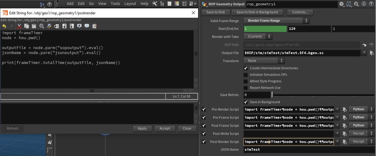This screenshot has height=156, width=376.
Task: Click the Paste clipboard icon in the editor toolbar
Action: tap(34, 26)
